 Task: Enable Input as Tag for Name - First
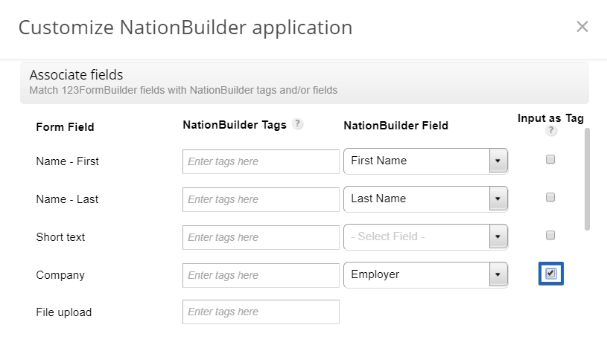coord(550,159)
